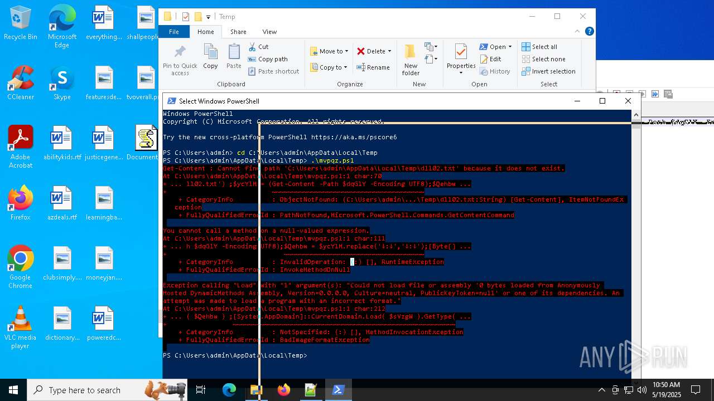Image resolution: width=714 pixels, height=401 pixels.
Task: Switch to the View ribbon tab
Action: 269,32
